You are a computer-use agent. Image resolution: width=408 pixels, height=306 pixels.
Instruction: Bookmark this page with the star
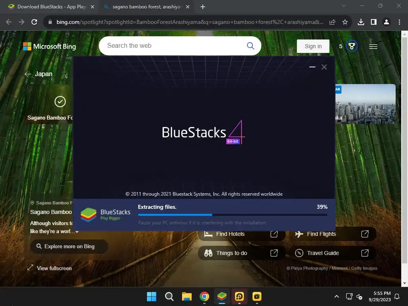pos(345,22)
